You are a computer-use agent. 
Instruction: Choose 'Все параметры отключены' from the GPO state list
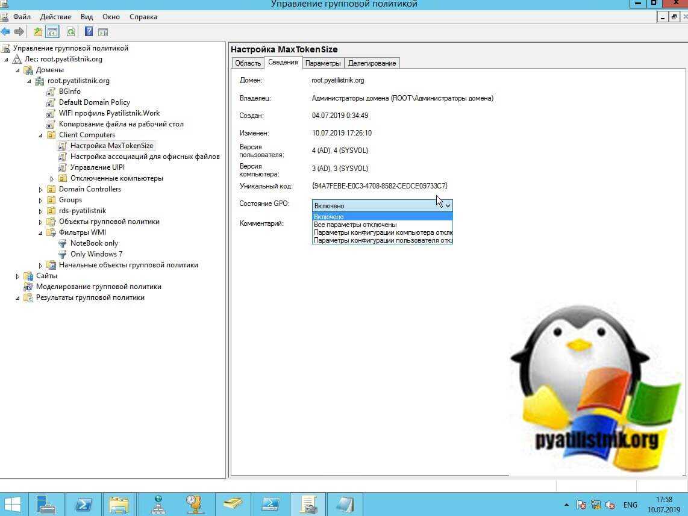(355, 225)
